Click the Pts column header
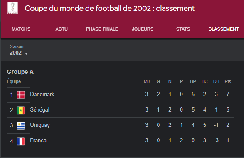This screenshot has width=244, height=158. 228,81
